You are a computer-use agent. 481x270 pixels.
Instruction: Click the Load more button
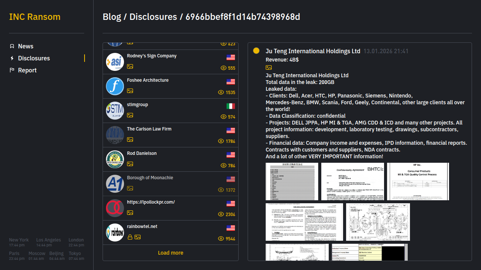171,253
